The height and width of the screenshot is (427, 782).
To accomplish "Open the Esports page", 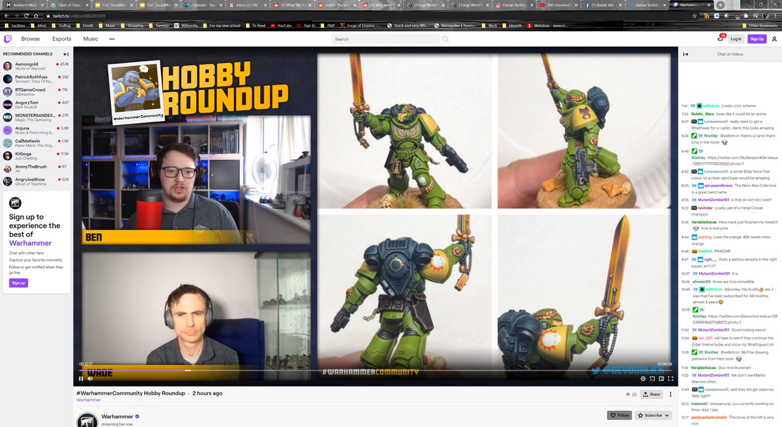I will (x=62, y=39).
